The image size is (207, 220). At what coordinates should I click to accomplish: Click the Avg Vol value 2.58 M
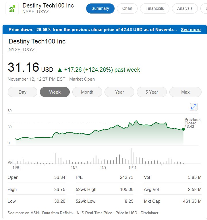tap(195, 189)
